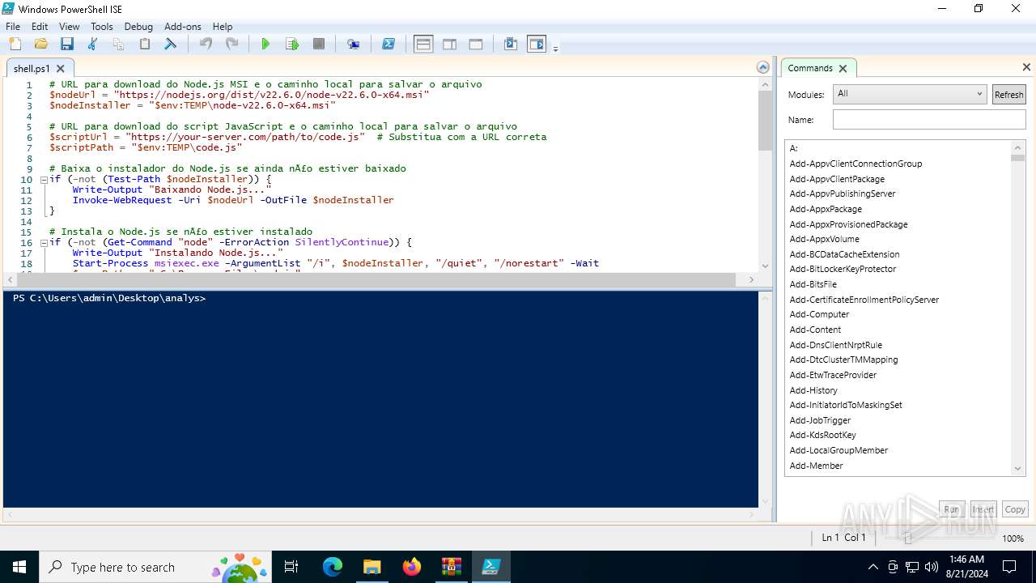Undo the last edit

[206, 45]
